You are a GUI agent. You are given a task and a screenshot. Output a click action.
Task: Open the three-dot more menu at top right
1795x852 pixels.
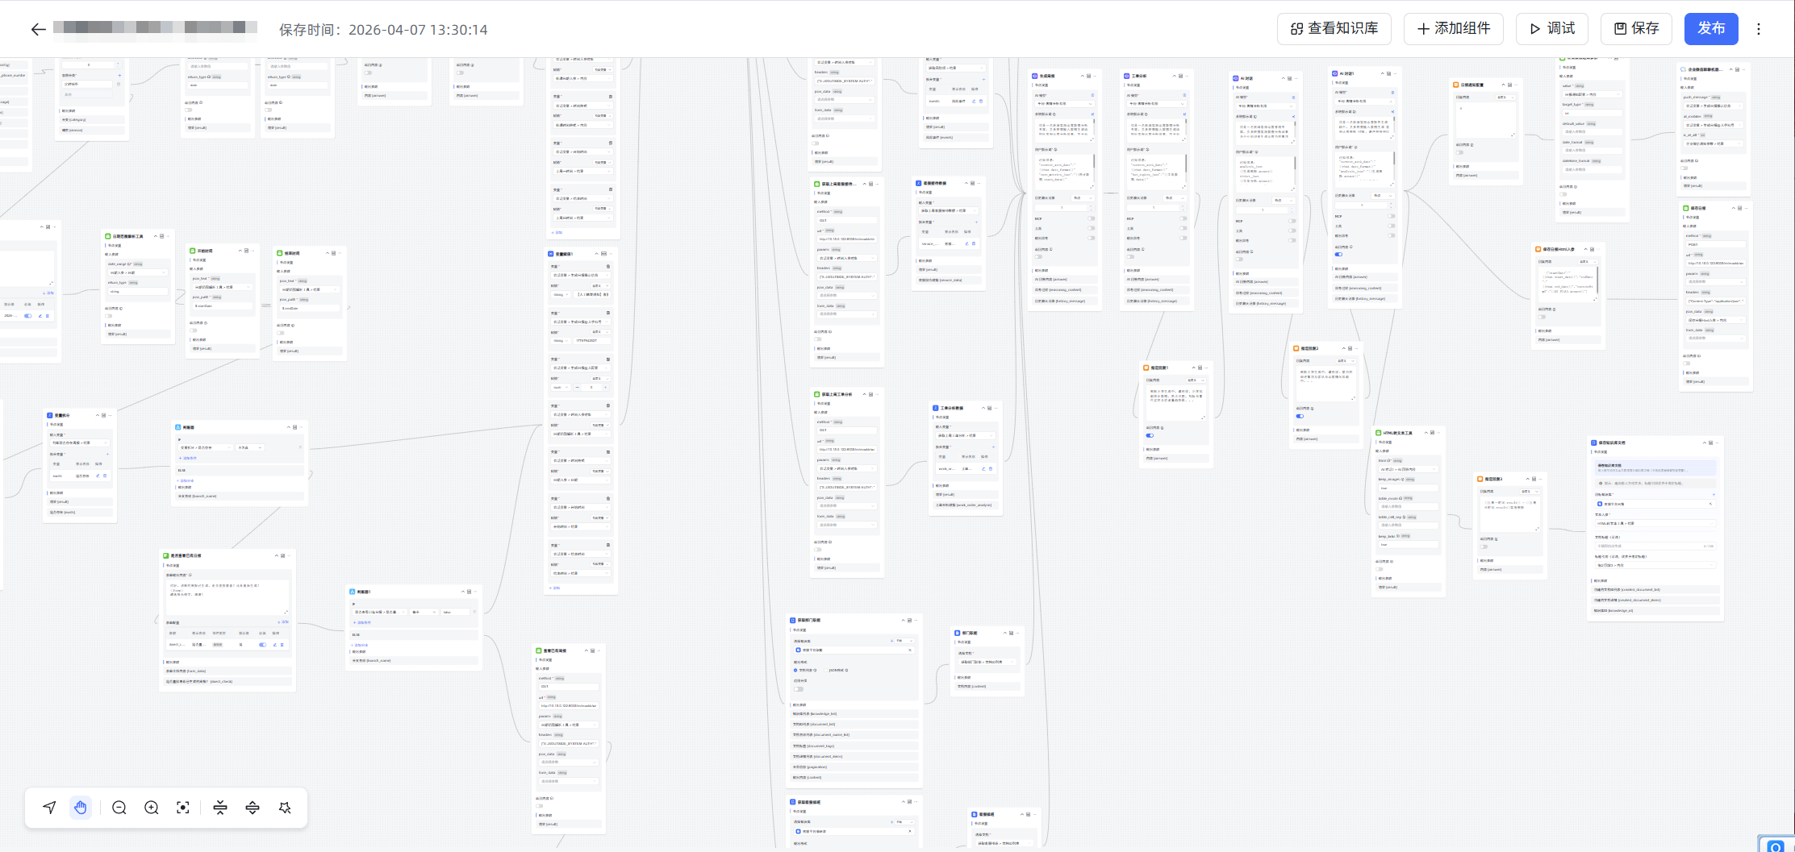click(x=1759, y=29)
